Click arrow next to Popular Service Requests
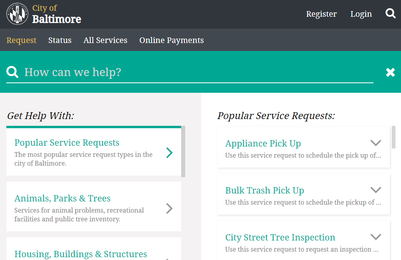The image size is (401, 260). pyautogui.click(x=169, y=152)
